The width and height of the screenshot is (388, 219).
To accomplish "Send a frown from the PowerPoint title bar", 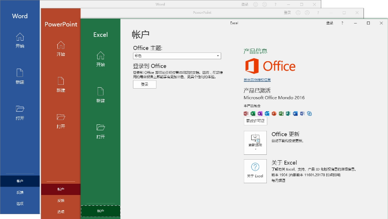I will point(307,13).
